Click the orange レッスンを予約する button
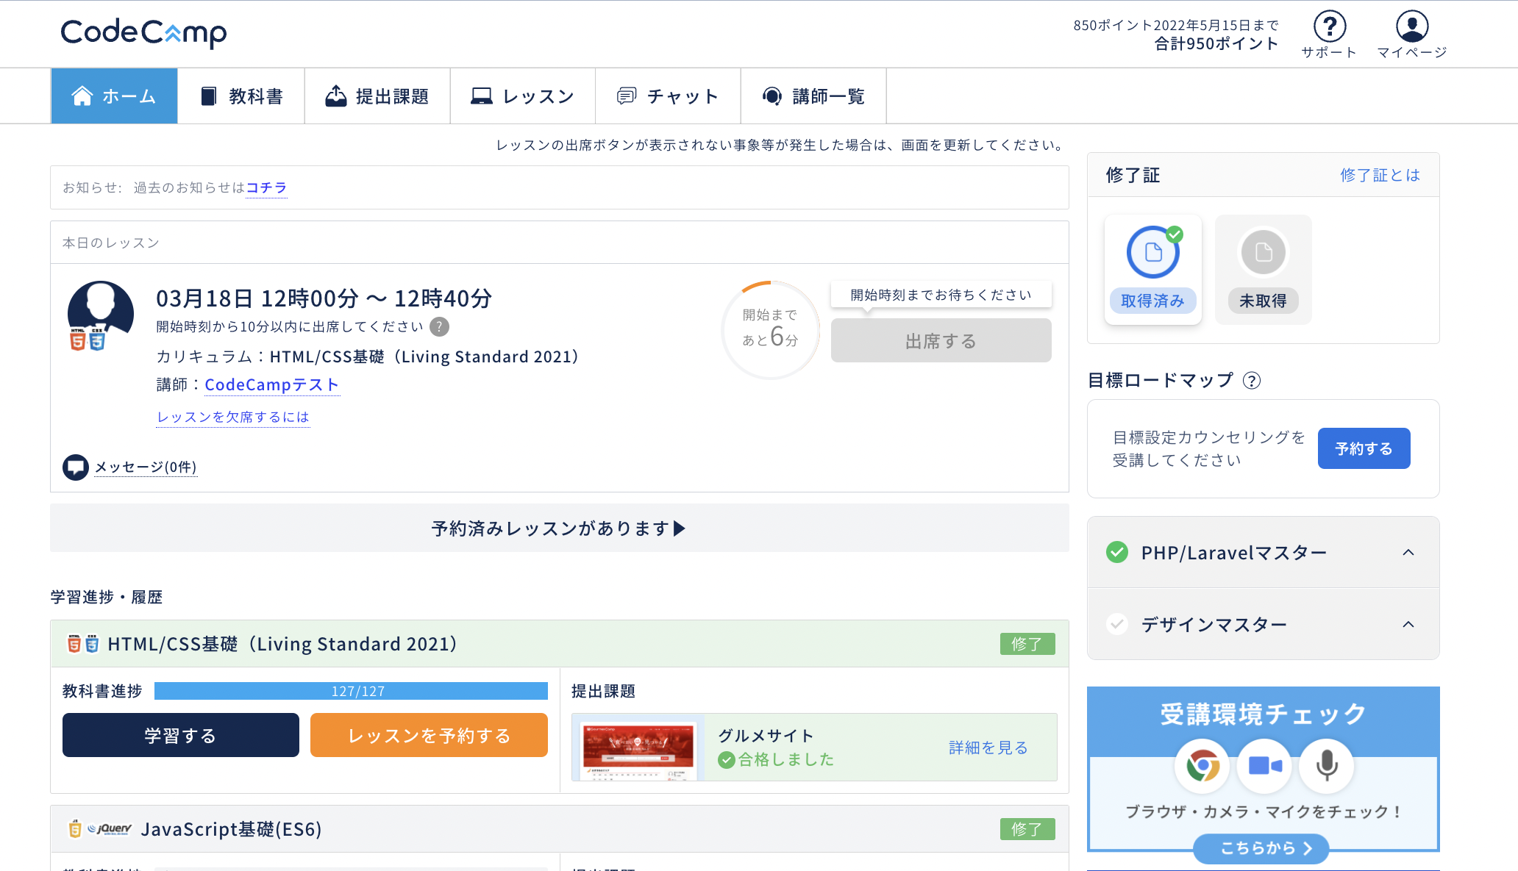Viewport: 1518px width, 871px height. click(x=429, y=735)
